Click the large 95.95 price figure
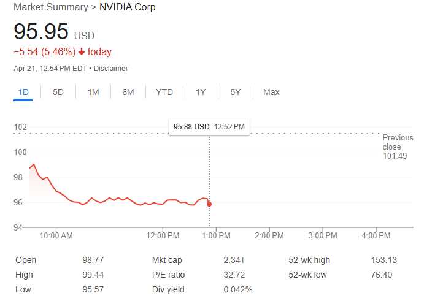 40,32
